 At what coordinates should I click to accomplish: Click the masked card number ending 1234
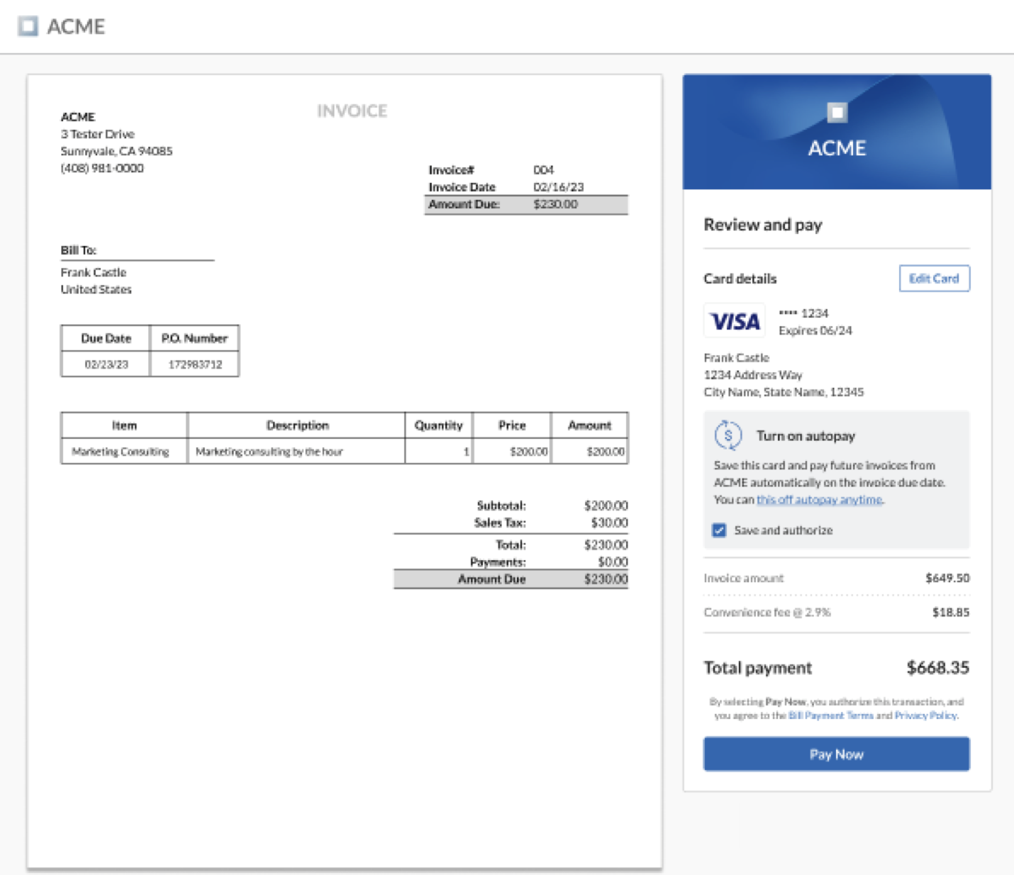coord(804,312)
